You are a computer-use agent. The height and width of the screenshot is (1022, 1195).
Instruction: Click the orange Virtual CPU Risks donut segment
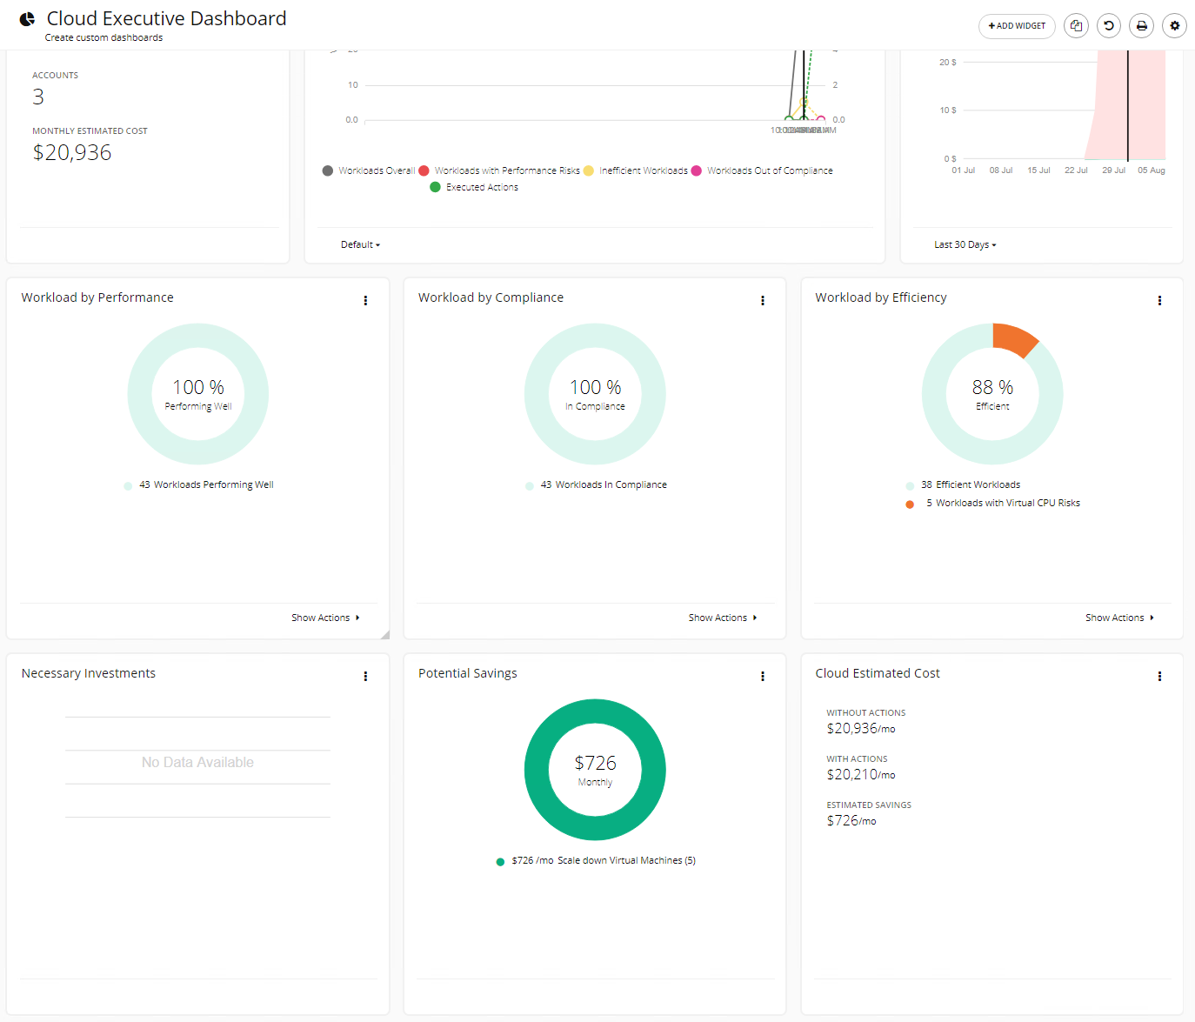(x=1013, y=337)
